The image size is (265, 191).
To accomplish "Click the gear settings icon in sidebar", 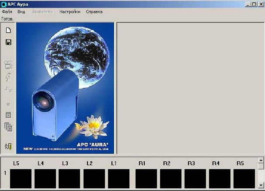I will [8, 115].
